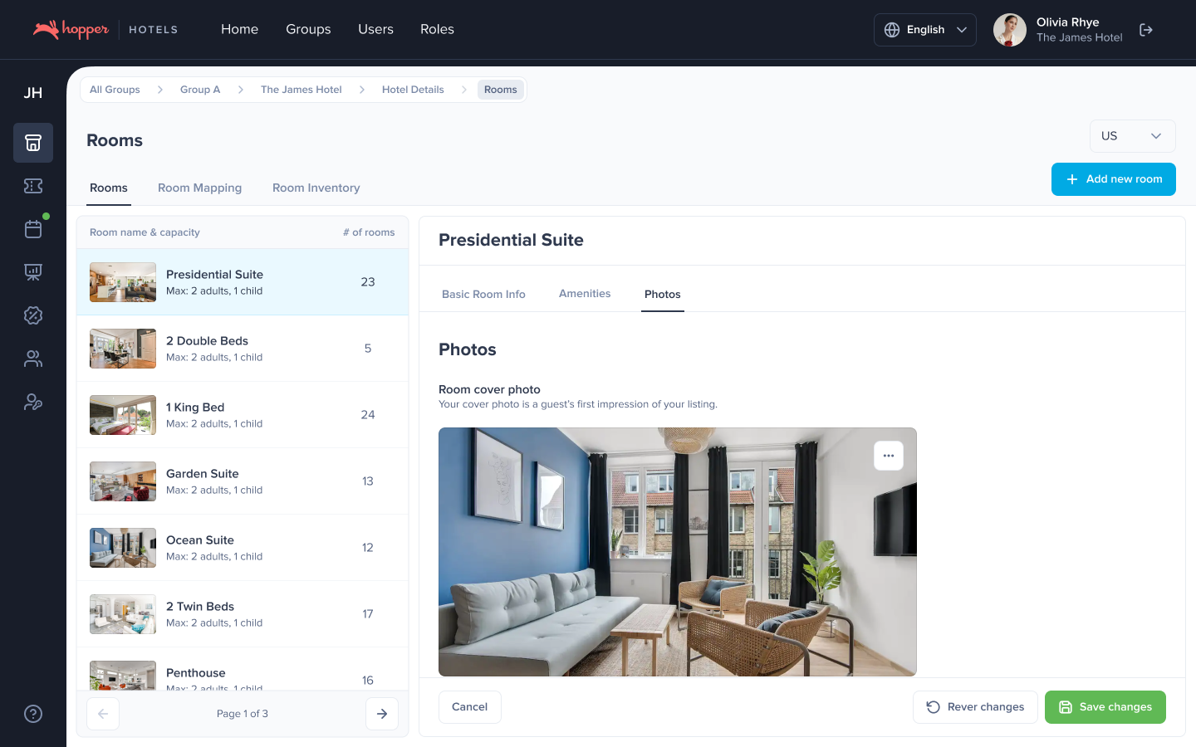Open the presentation chart icon in sidebar

point(33,272)
